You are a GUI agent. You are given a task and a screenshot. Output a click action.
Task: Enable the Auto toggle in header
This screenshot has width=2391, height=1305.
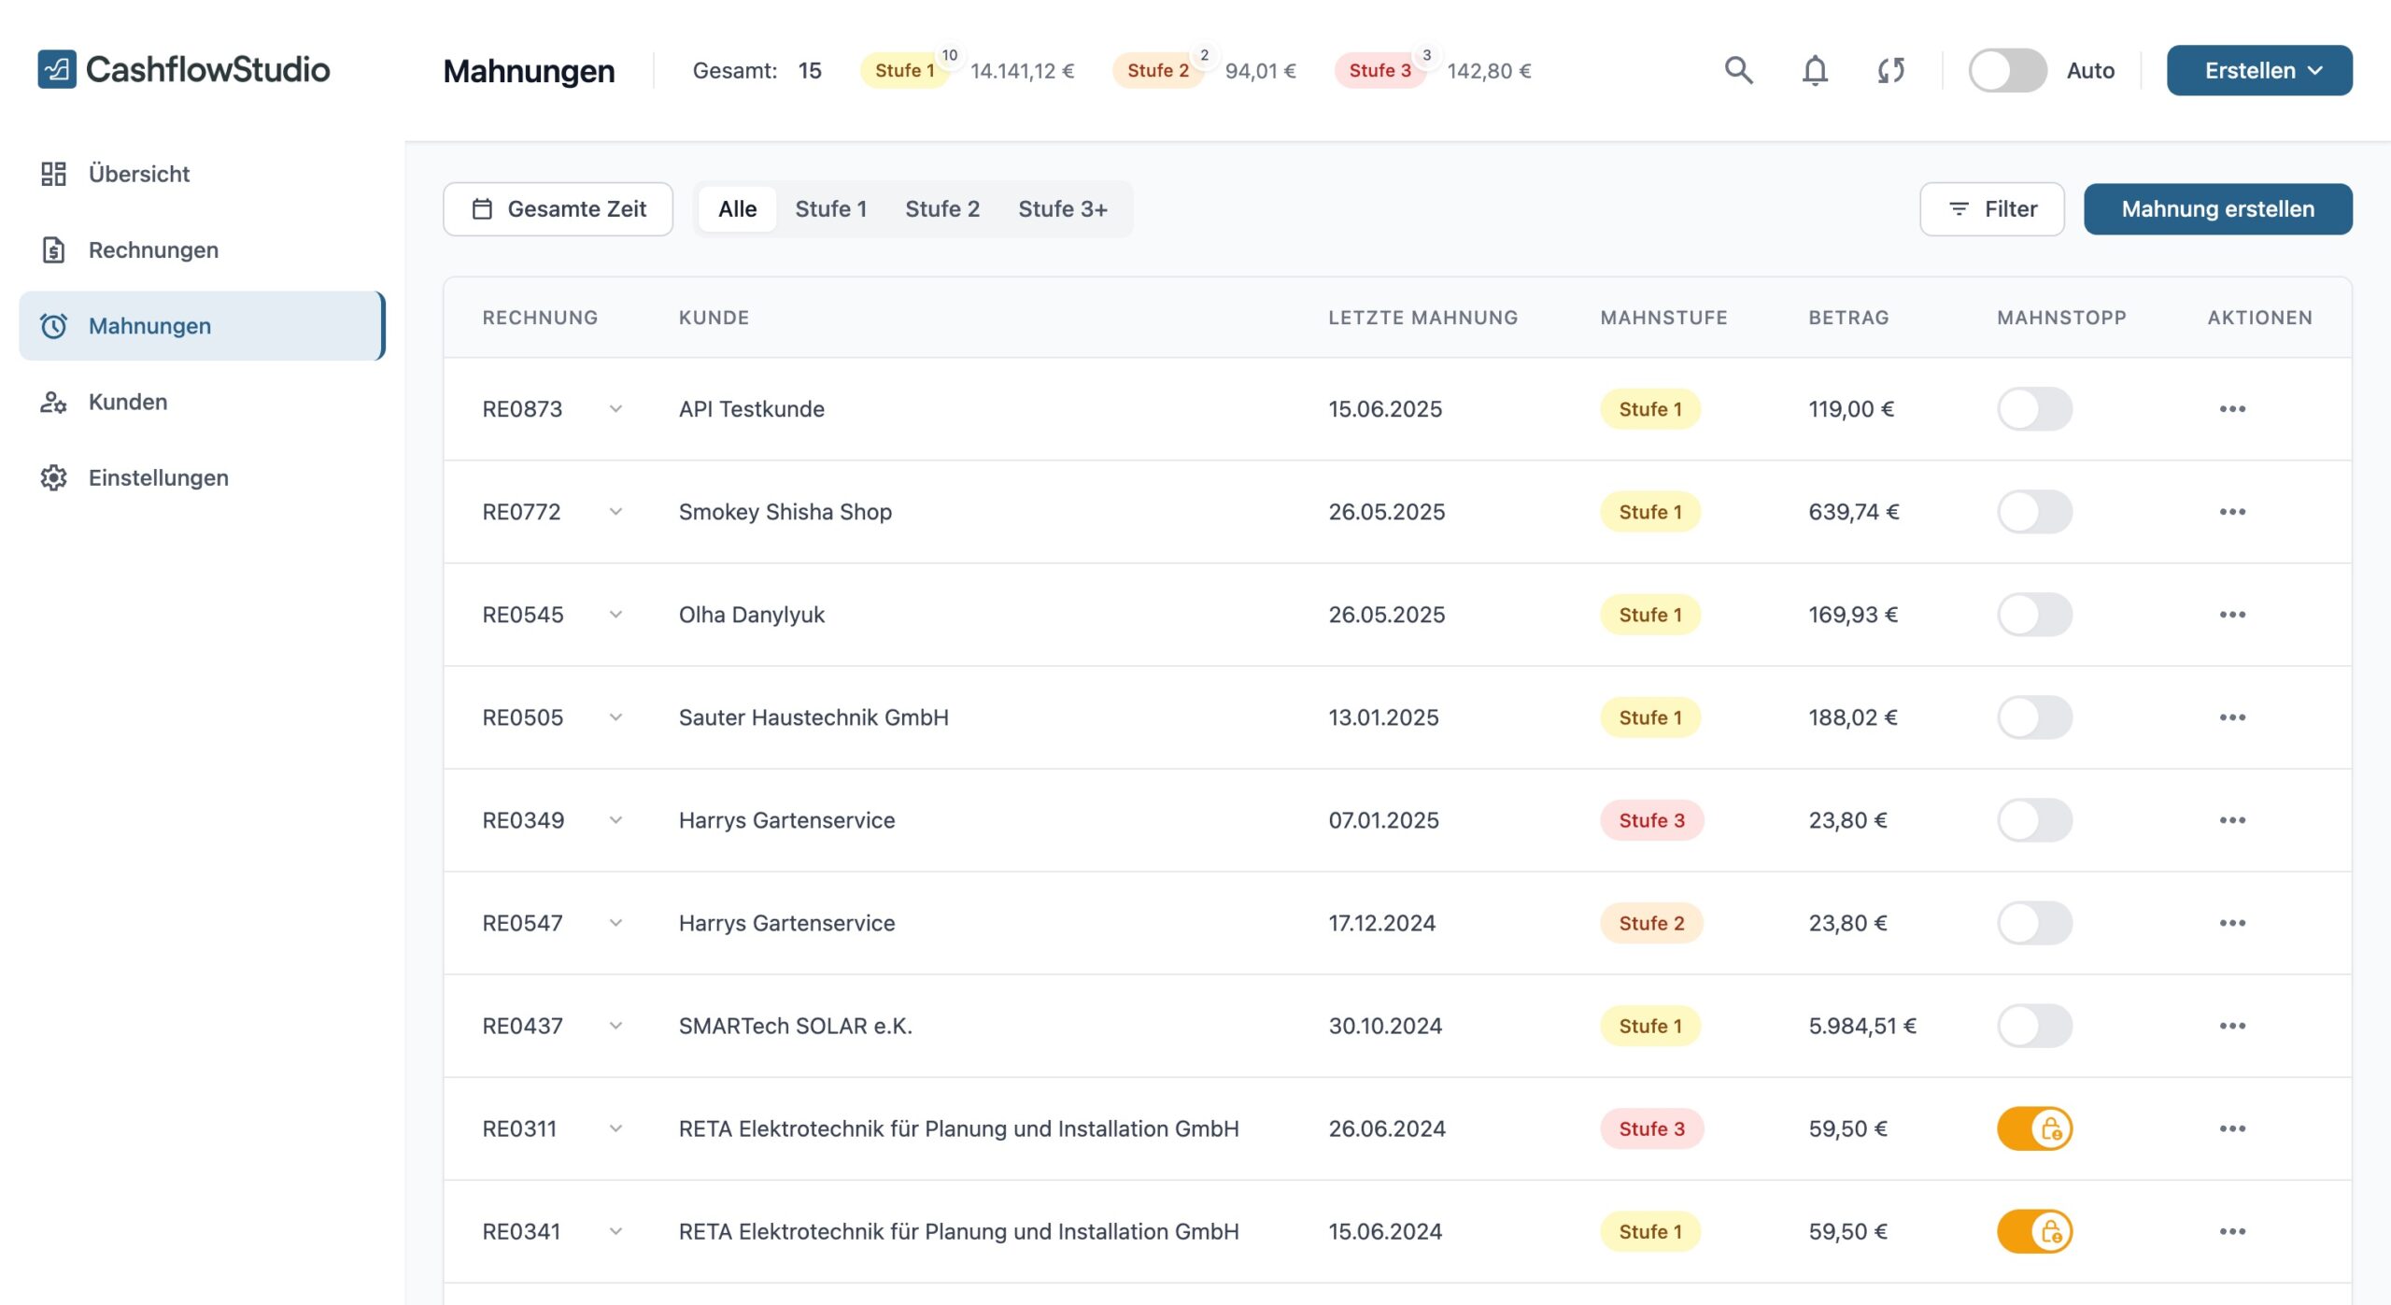pyautogui.click(x=2006, y=70)
